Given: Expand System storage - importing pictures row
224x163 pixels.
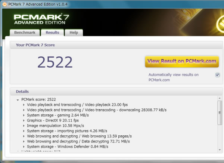Looking at the screenshot, I should click(x=24, y=131).
